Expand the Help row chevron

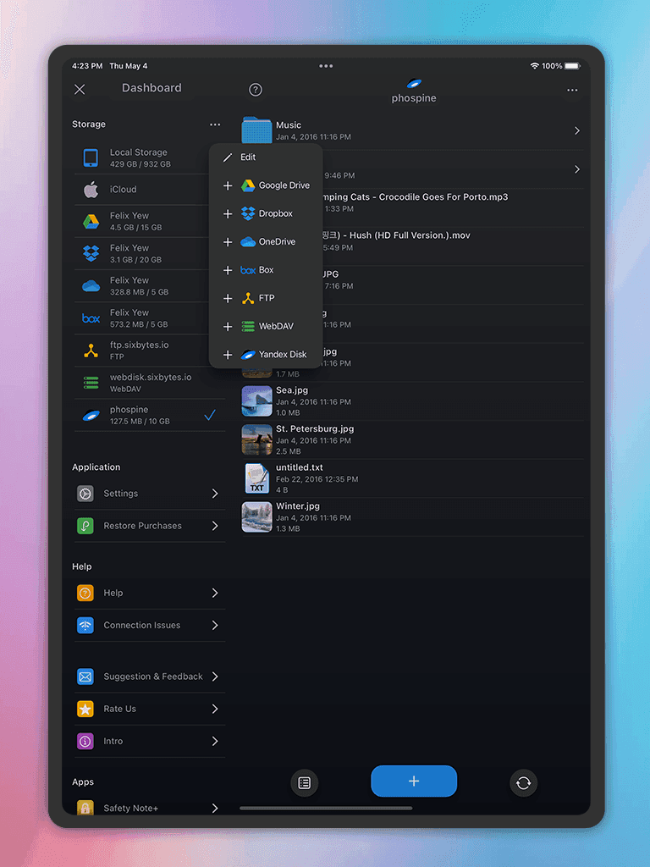click(x=215, y=593)
